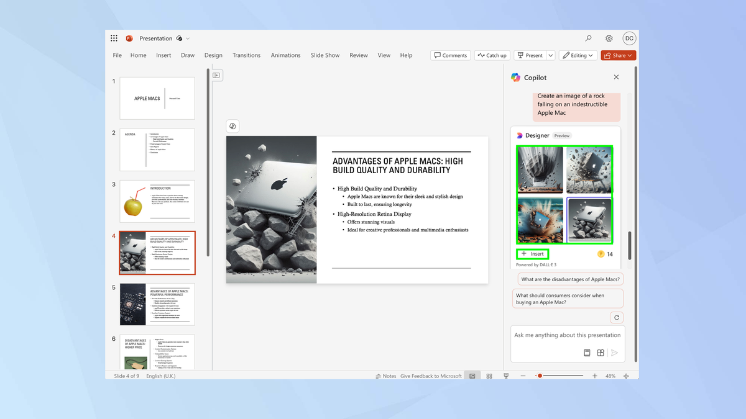The image size is (746, 419).
Task: Open the Copilot pane icon in Designer panel
Action: (x=520, y=135)
